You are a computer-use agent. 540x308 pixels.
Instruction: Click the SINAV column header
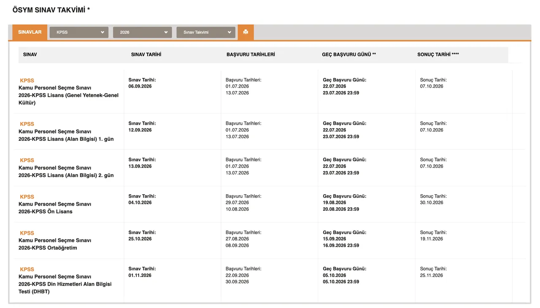tap(30, 55)
